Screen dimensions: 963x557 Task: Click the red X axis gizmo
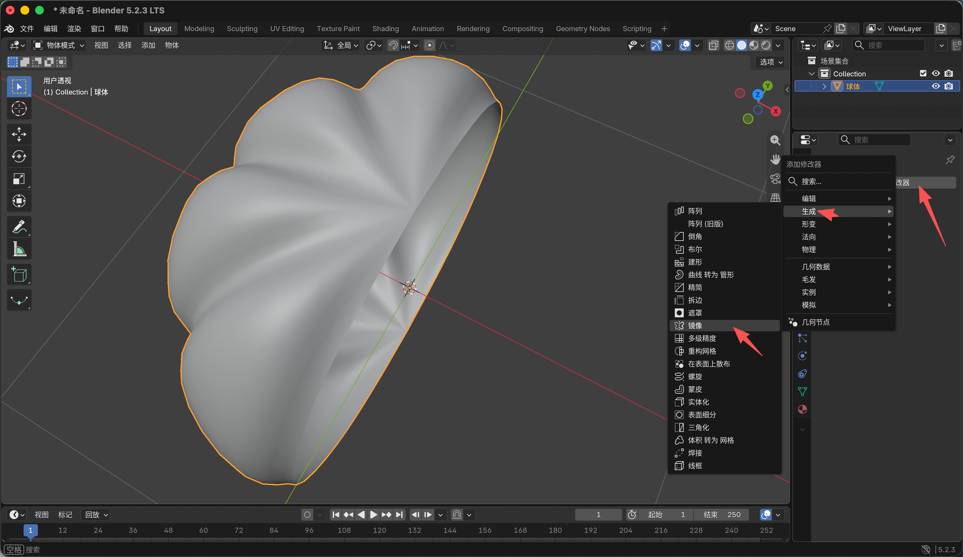point(775,111)
